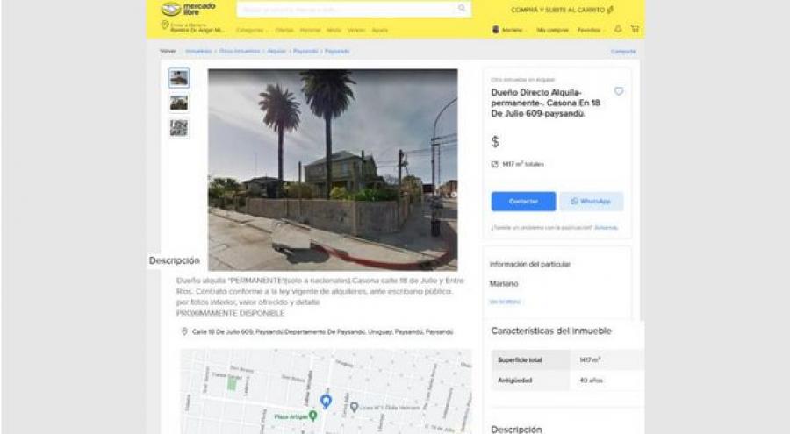790x434 pixels.
Task: Click the blue map location marker
Action: (326, 401)
